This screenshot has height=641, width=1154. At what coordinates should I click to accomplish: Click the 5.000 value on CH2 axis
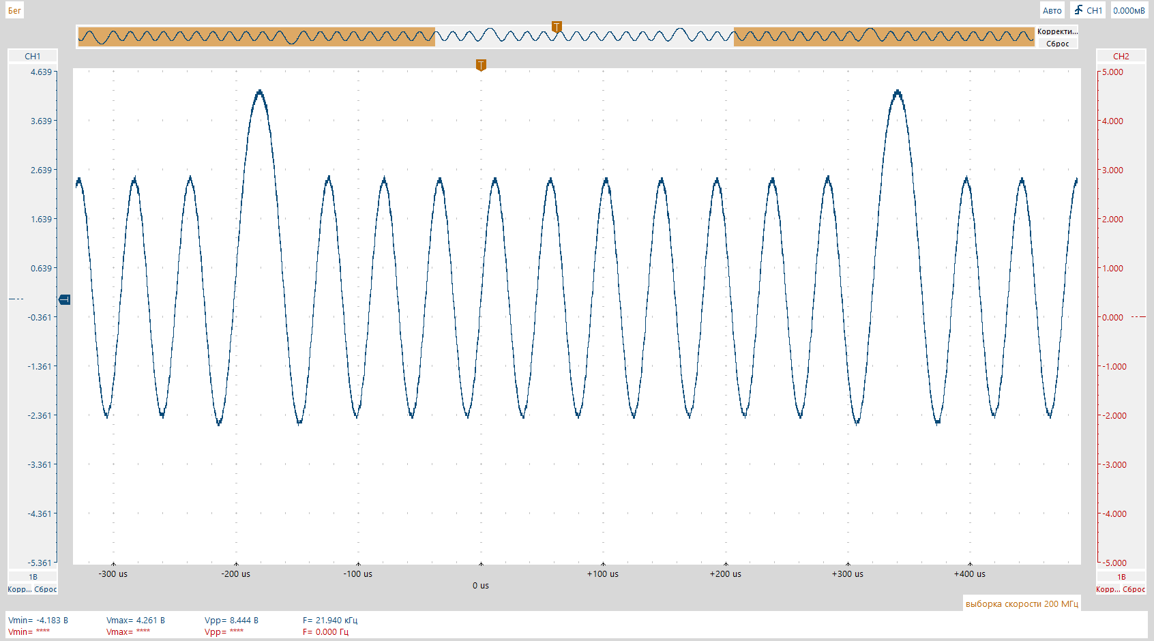pyautogui.click(x=1113, y=72)
